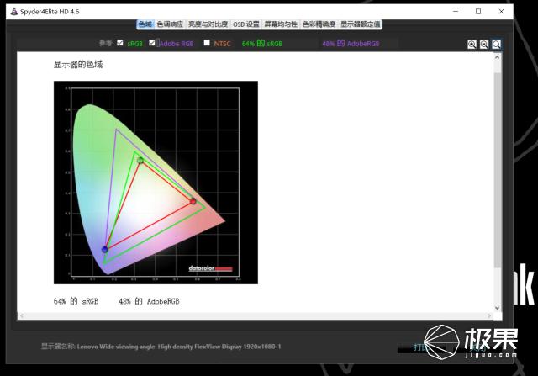Open the 屏幕均匀性 tab
Image resolution: width=538 pixels, height=376 pixels.
click(x=281, y=24)
